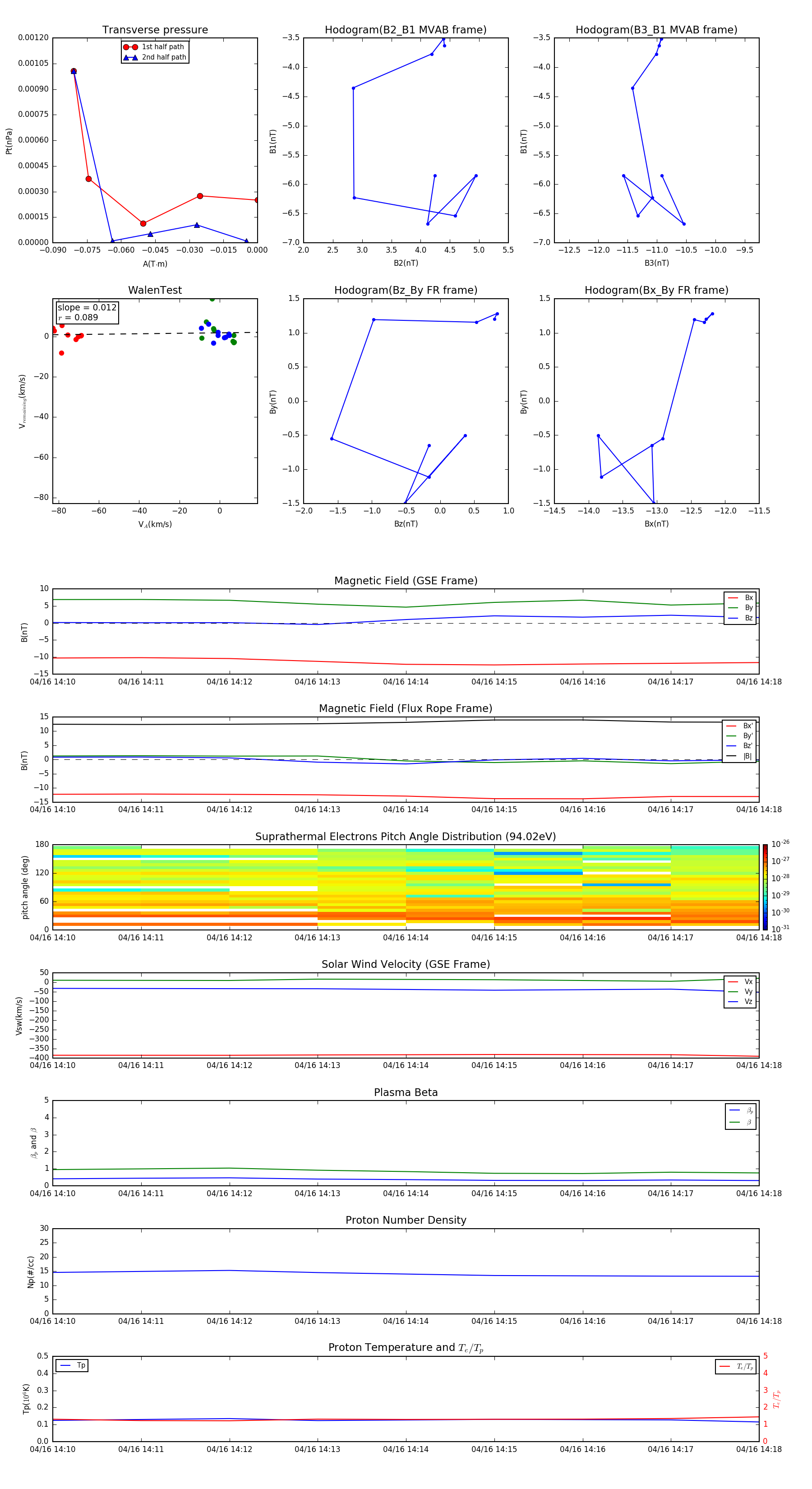Click the '2nd half path' legend entry
Image resolution: width=812 pixels, height=1489 pixels.
click(x=154, y=57)
